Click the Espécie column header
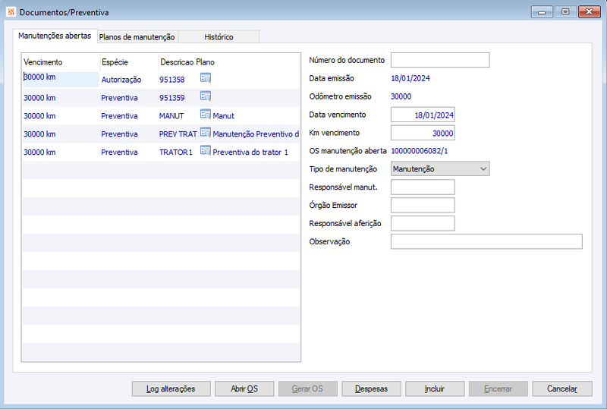 pyautogui.click(x=115, y=62)
